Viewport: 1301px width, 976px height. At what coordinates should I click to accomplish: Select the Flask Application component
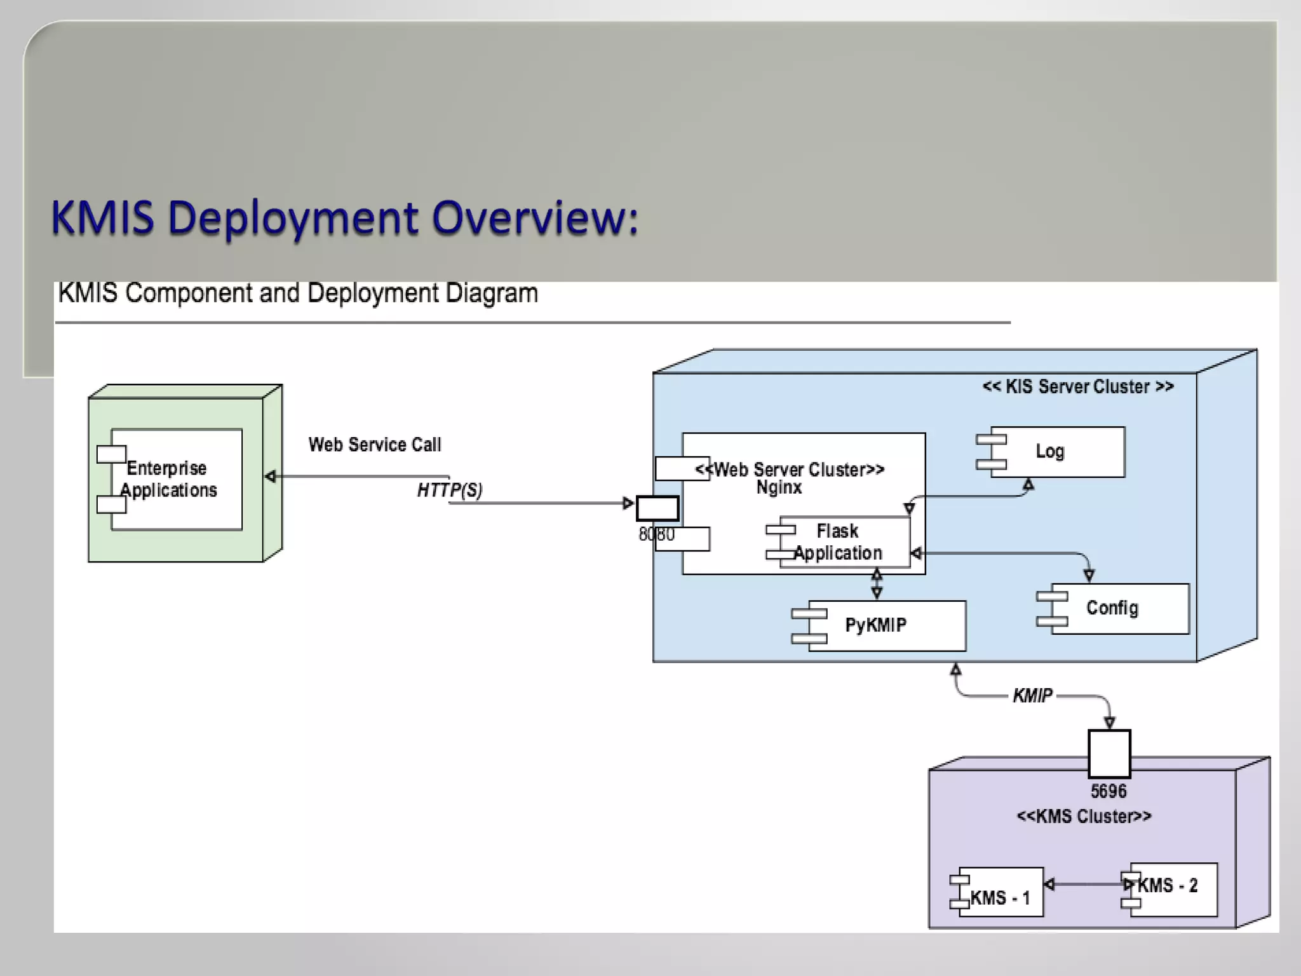pyautogui.click(x=844, y=542)
